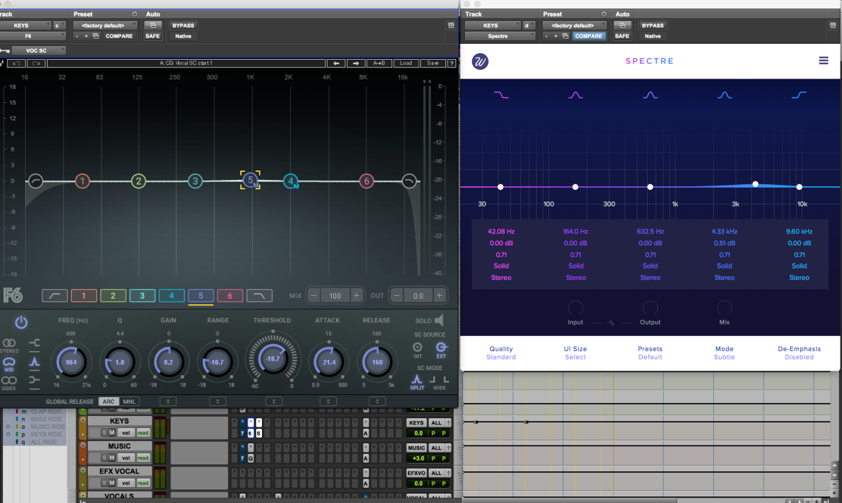Viewport: 842px width, 503px height.
Task: Select the F6 high-pass filter band button
Action: [x=55, y=296]
